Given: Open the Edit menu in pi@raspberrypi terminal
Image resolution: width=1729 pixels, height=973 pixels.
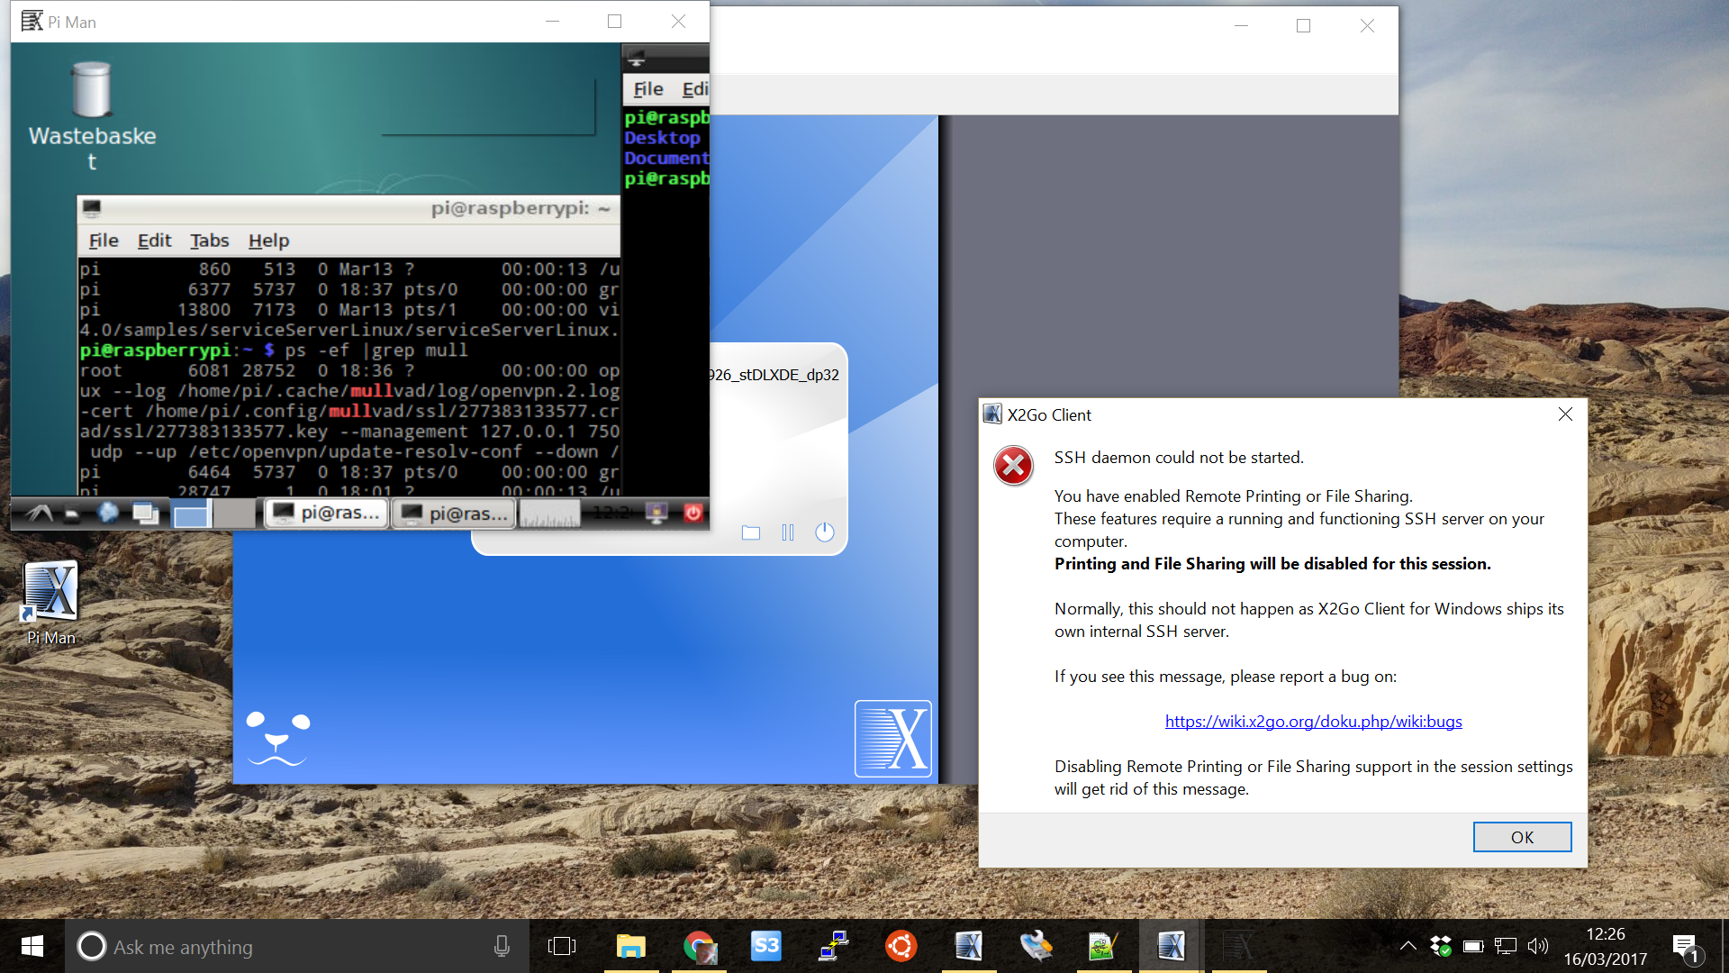Looking at the screenshot, I should coord(154,241).
